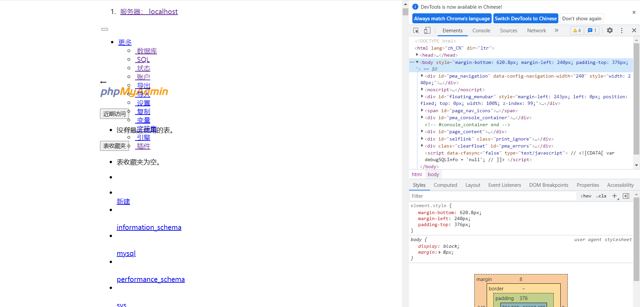
Task: Open the 新建 database link
Action: click(123, 201)
